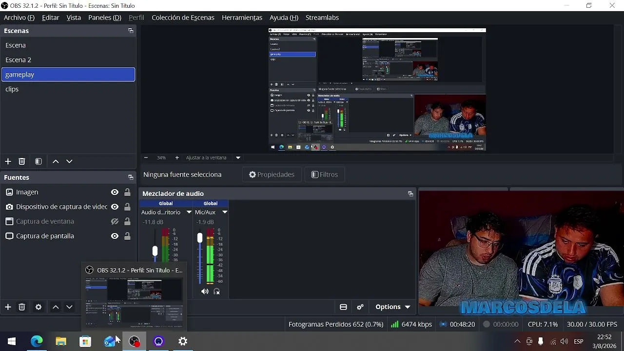Click the Audio del escritorio volume slider
624x351 pixels.
(x=155, y=251)
